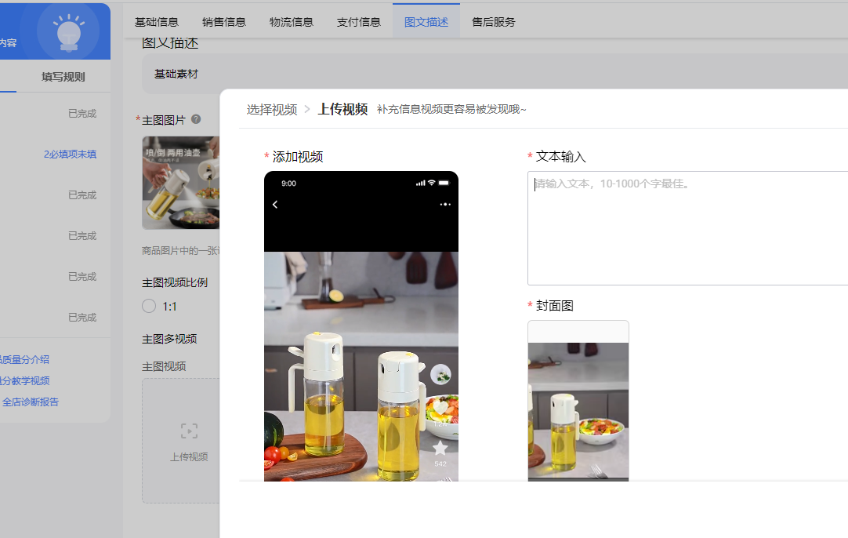Open the 售后服务 tab

494,22
